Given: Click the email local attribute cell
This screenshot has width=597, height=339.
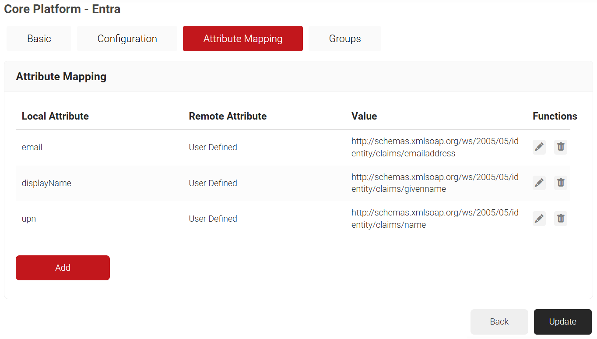Looking at the screenshot, I should click(32, 147).
